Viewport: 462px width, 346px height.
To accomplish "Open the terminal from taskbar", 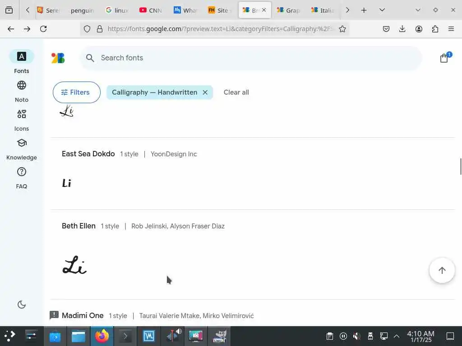I will (125, 336).
